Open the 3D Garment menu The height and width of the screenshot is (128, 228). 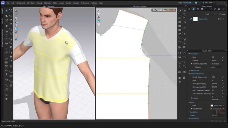pyautogui.click(x=21, y=3)
